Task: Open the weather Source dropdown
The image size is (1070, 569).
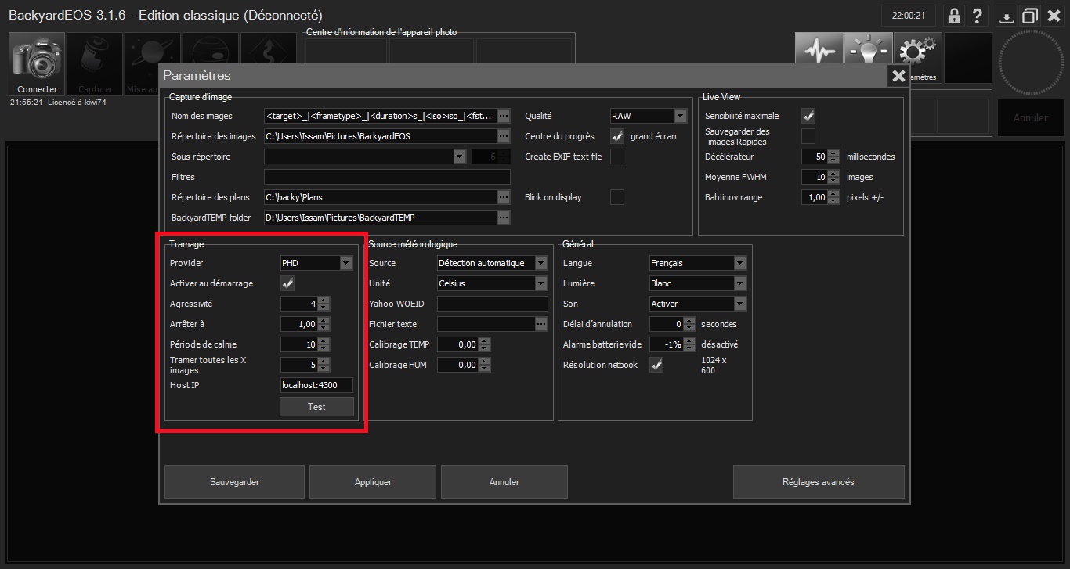Action: point(541,263)
